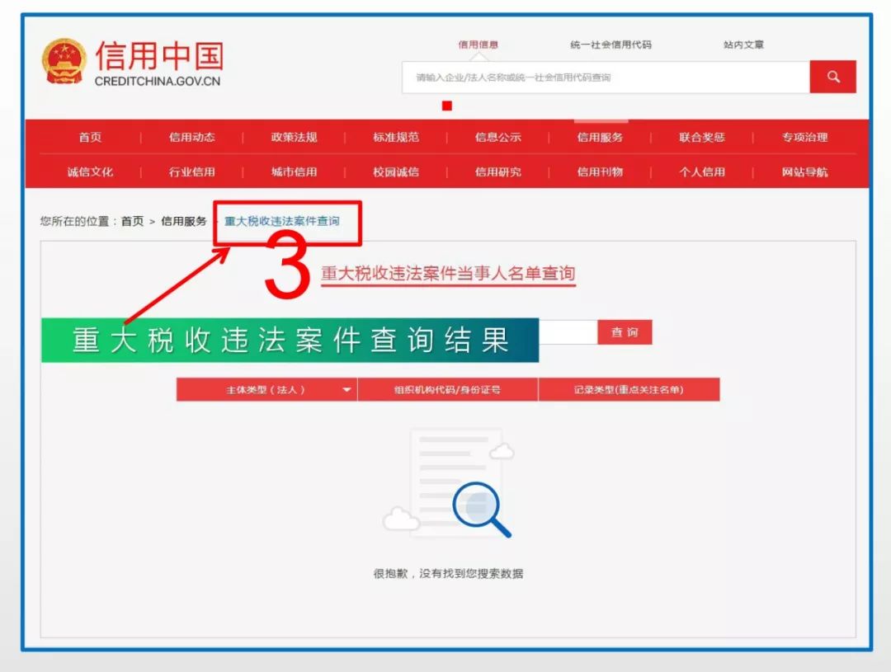Open the 信用服务 navigation menu
891x672 pixels.
pyautogui.click(x=599, y=138)
